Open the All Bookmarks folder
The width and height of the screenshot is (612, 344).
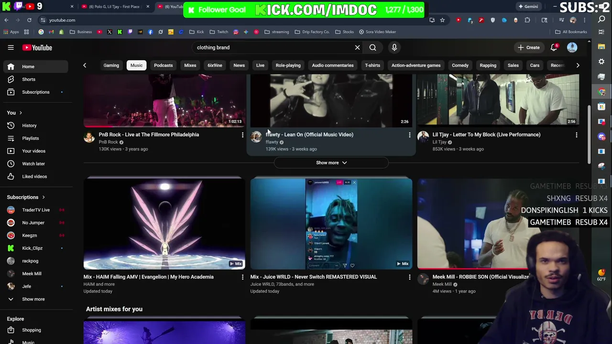[x=571, y=32]
